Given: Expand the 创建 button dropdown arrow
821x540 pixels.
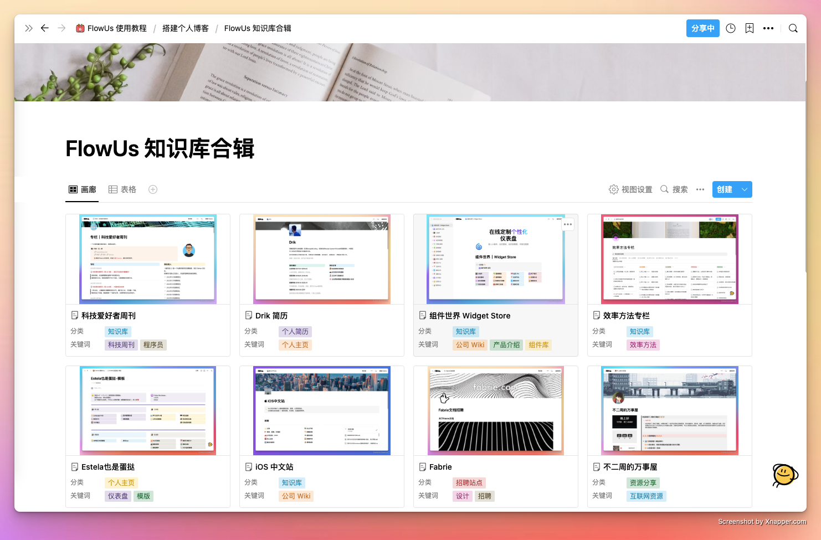Looking at the screenshot, I should tap(744, 189).
